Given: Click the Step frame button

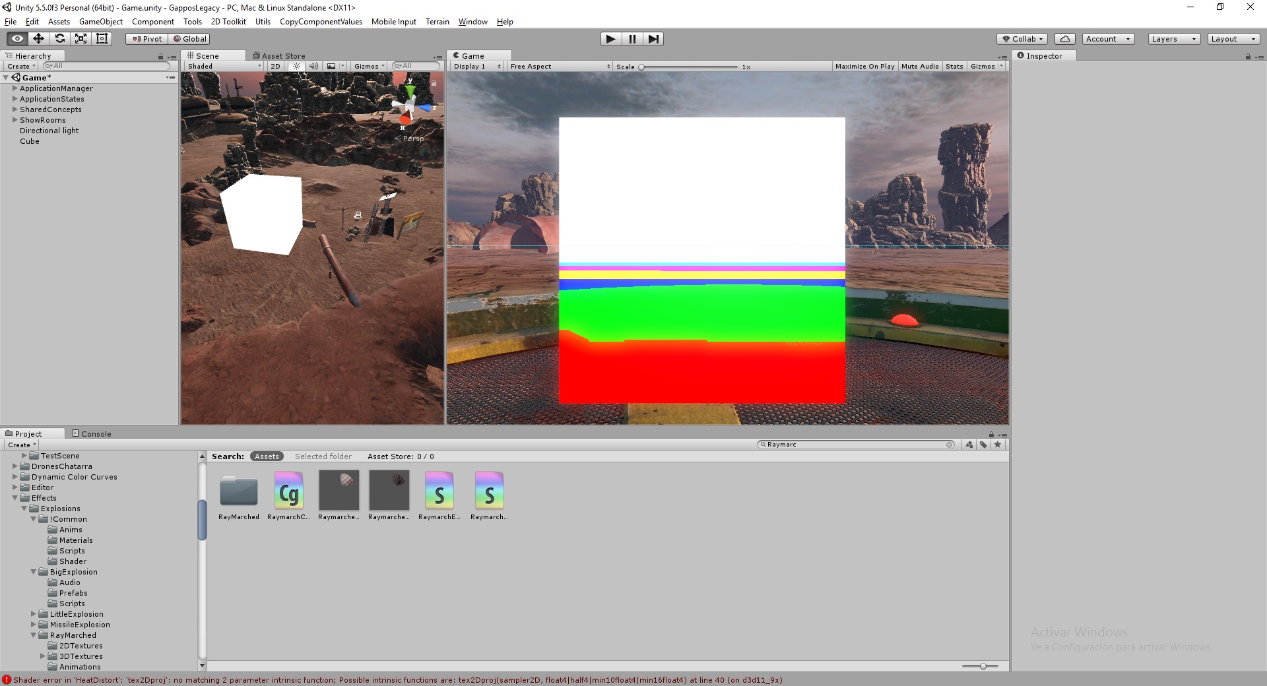Looking at the screenshot, I should [x=653, y=39].
